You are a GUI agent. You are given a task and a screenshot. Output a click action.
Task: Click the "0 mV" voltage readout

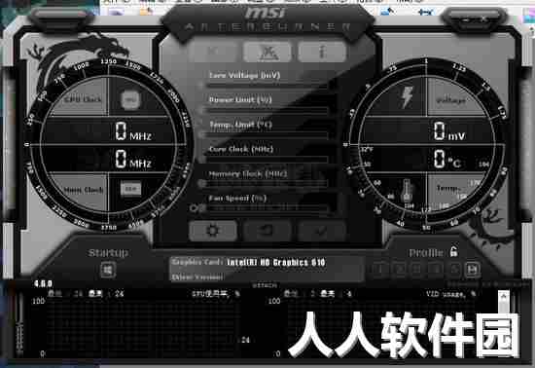[x=449, y=131]
